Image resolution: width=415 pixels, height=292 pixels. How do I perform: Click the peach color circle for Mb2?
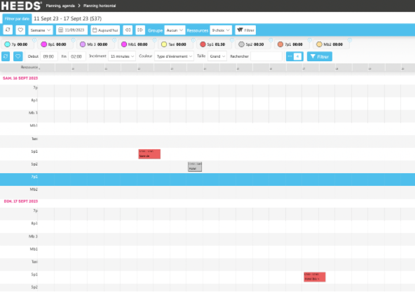pos(319,44)
